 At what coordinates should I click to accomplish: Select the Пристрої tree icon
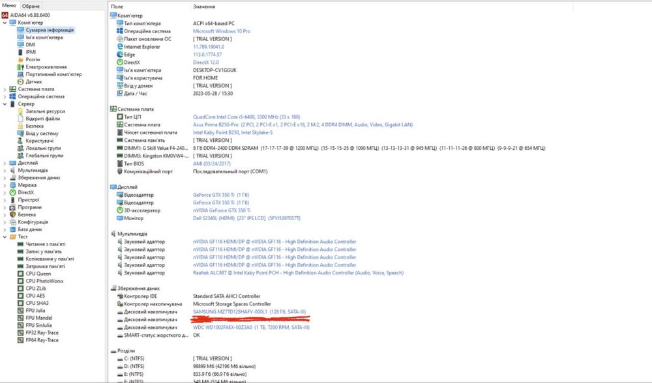click(12, 200)
